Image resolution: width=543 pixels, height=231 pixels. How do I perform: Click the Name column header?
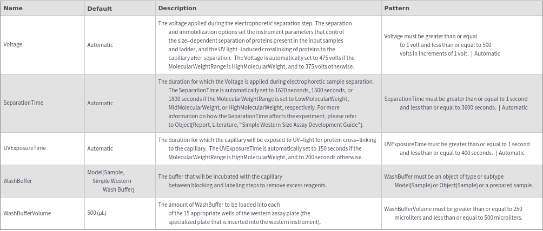(x=13, y=9)
